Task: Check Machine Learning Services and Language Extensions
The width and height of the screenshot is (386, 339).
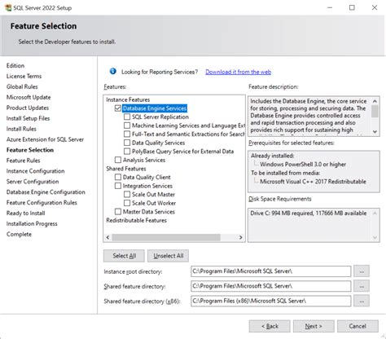Action: pyautogui.click(x=127, y=125)
